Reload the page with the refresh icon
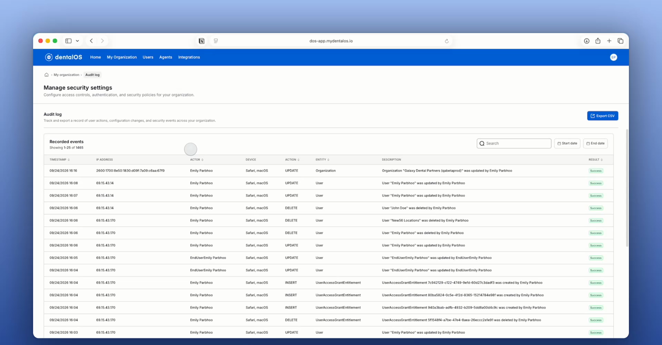The width and height of the screenshot is (662, 345). pyautogui.click(x=446, y=41)
